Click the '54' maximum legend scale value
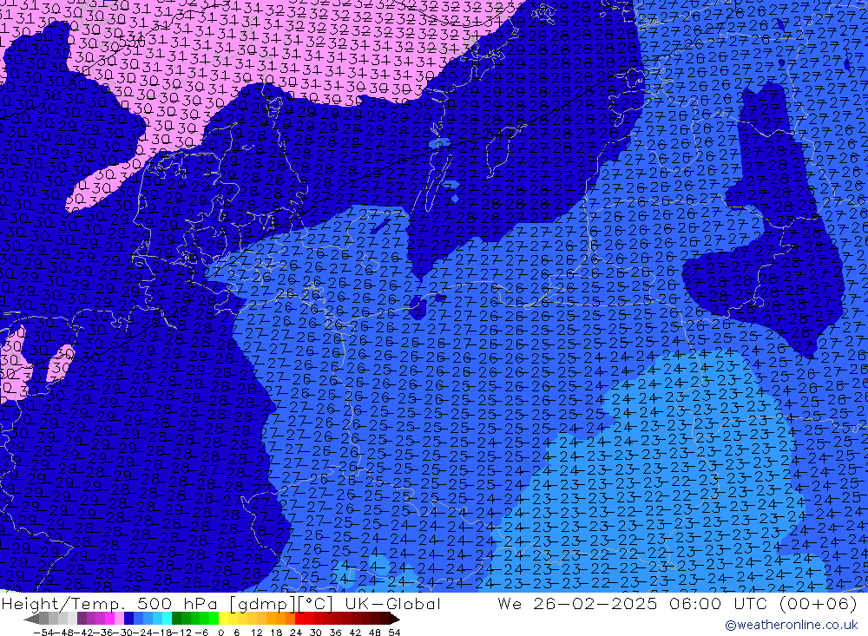 [x=394, y=633]
